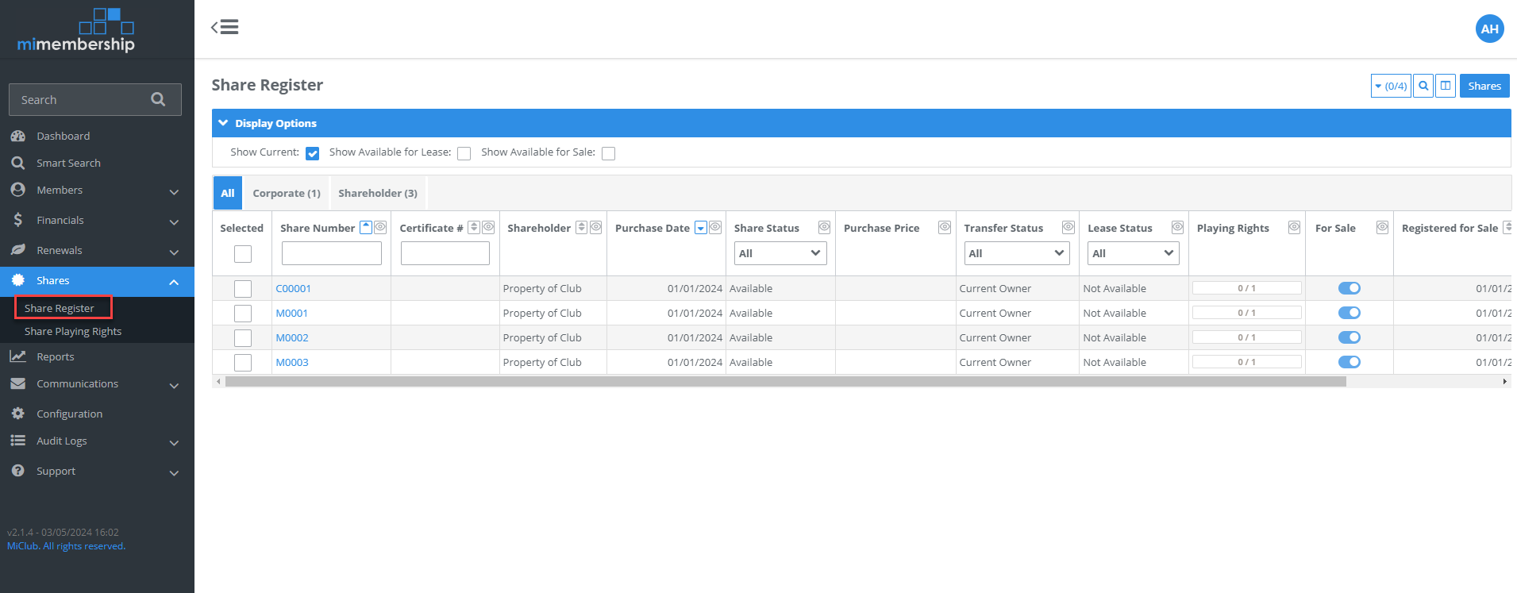Open share M0002 link
The width and height of the screenshot is (1517, 593).
pos(291,338)
